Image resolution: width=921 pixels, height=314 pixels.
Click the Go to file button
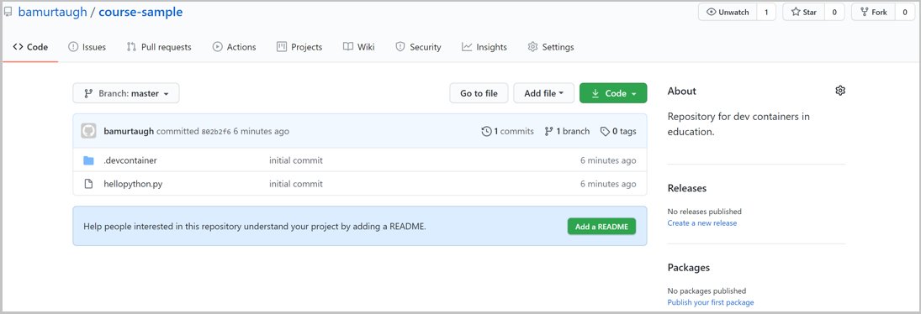[479, 93]
